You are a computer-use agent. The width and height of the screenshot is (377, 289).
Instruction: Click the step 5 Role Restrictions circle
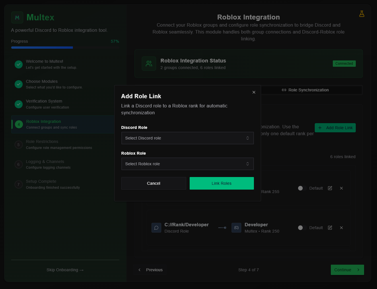click(x=19, y=145)
